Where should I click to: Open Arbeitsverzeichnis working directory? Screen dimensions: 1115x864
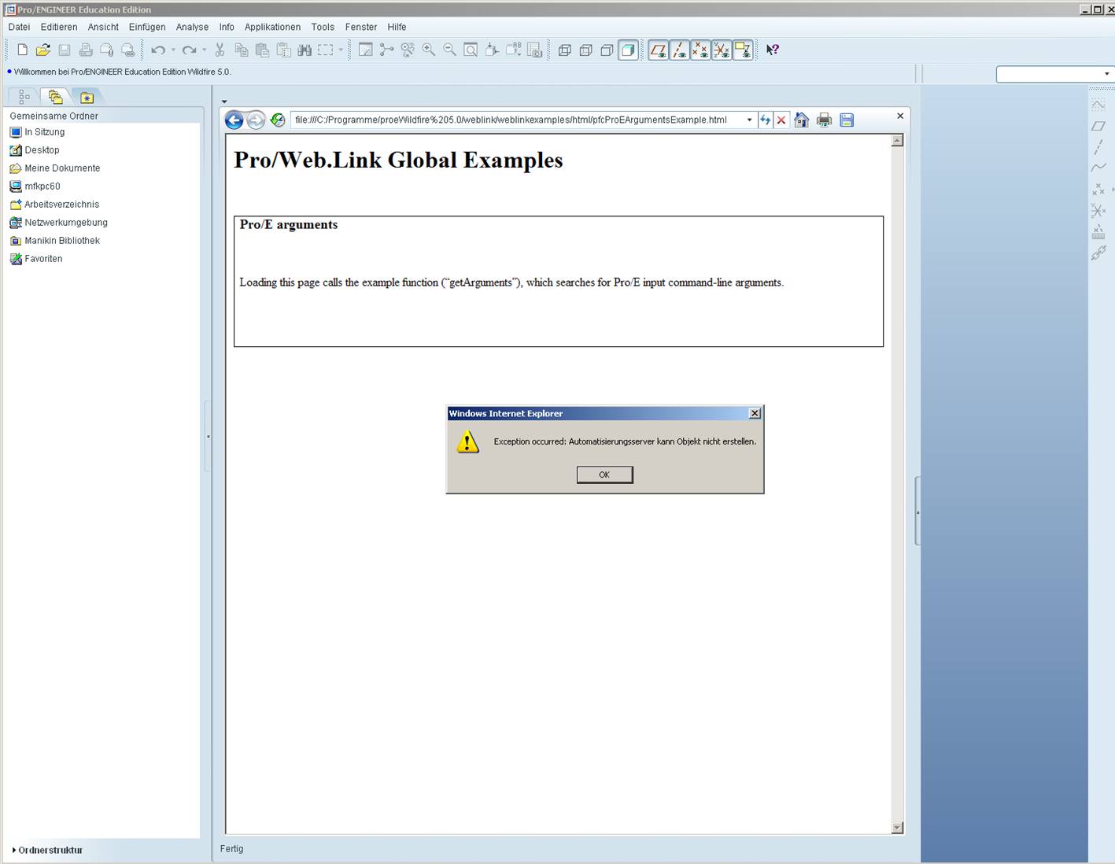pyautogui.click(x=54, y=205)
